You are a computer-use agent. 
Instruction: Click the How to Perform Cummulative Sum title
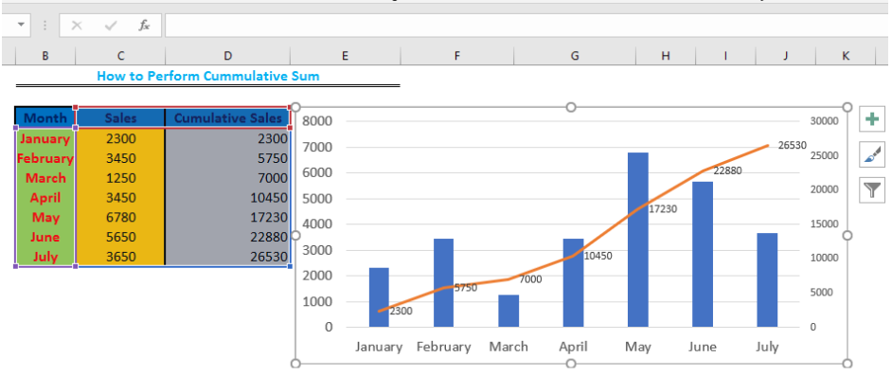tap(208, 76)
